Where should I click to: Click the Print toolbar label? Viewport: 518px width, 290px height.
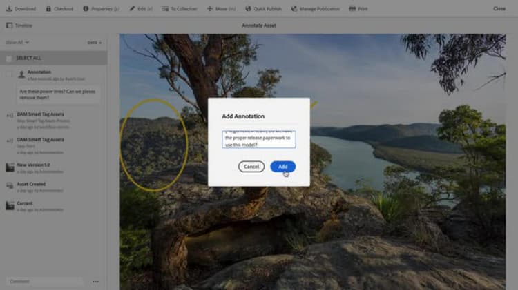363,9
